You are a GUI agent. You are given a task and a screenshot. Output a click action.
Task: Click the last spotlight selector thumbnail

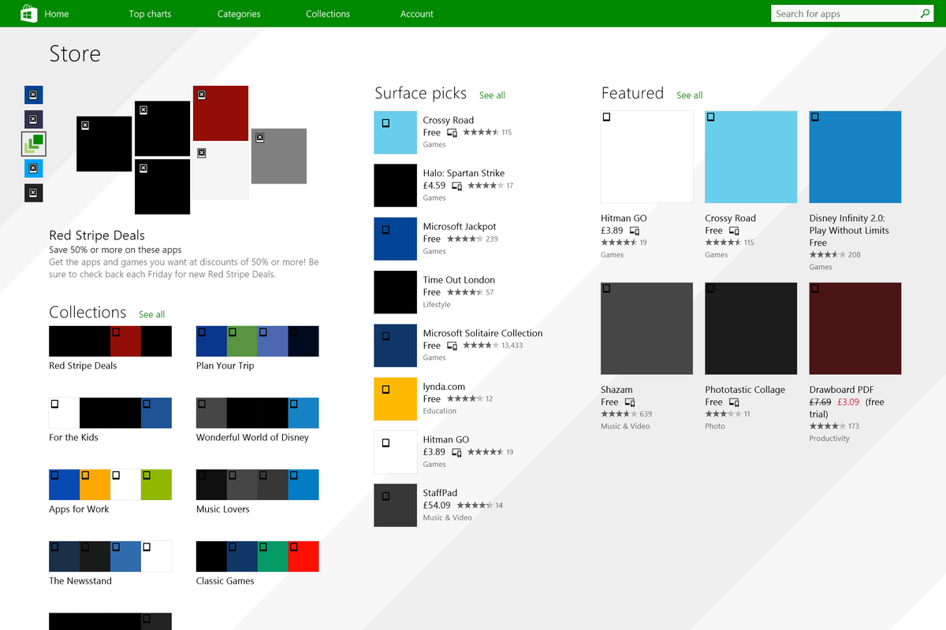click(x=33, y=193)
